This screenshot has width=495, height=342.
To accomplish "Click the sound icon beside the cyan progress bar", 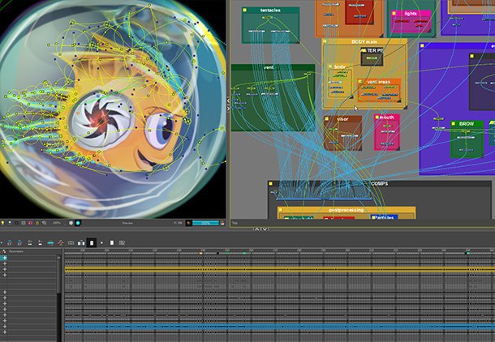I will (x=189, y=223).
